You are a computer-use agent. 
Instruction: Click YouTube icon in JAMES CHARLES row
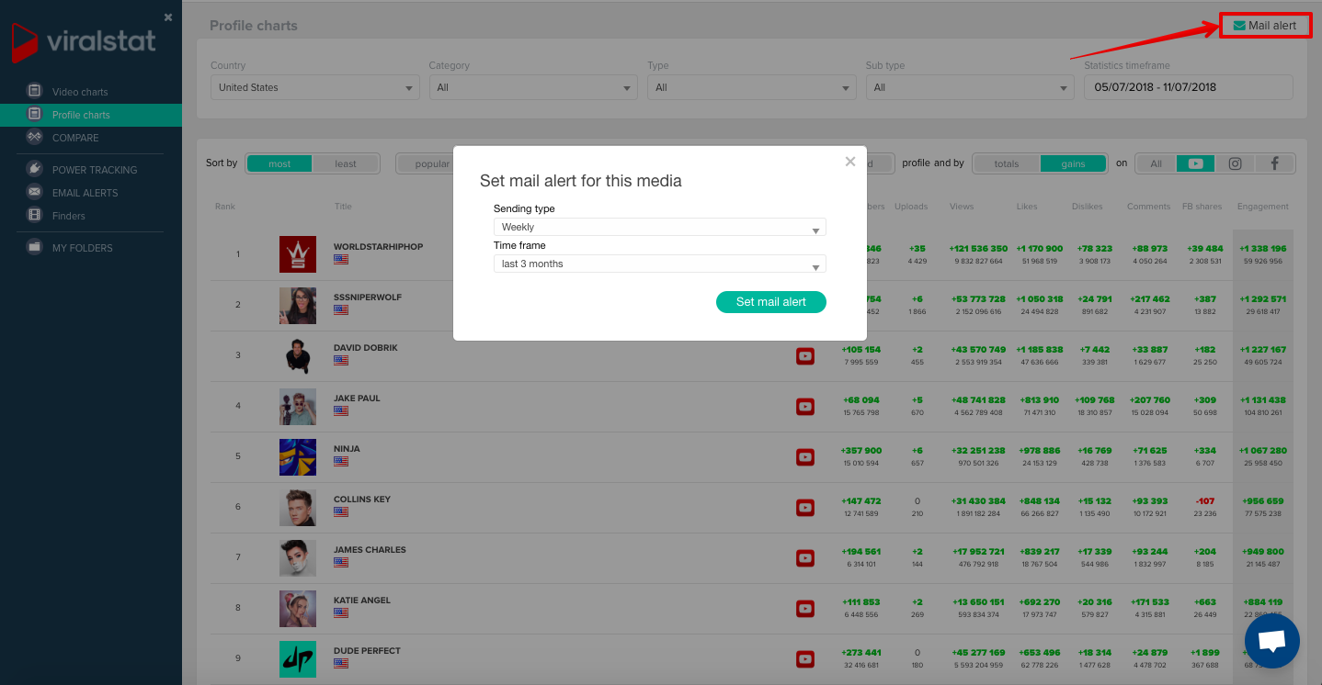[805, 558]
